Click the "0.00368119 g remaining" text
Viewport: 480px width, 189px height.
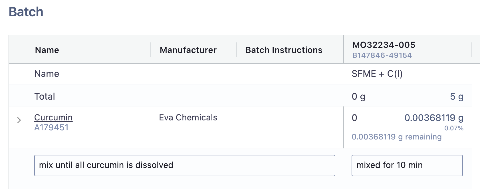point(396,137)
